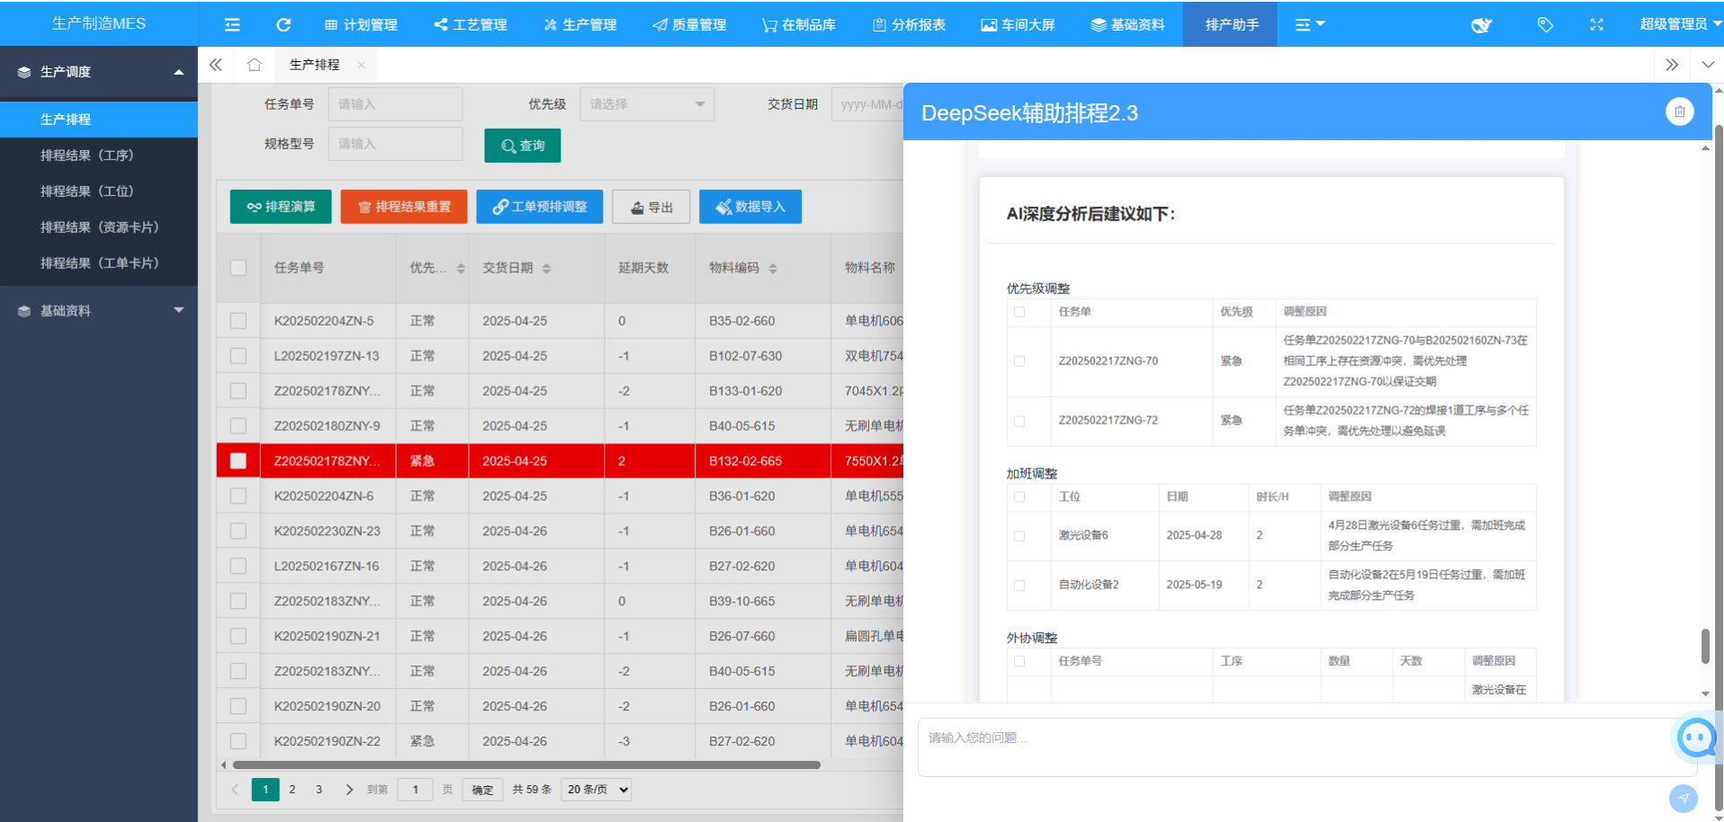Toggle the sidebar collapse hamburger icon
This screenshot has width=1724, height=822.
(232, 24)
